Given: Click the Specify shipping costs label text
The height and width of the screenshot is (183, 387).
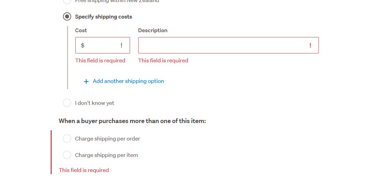Looking at the screenshot, I should point(103,16).
